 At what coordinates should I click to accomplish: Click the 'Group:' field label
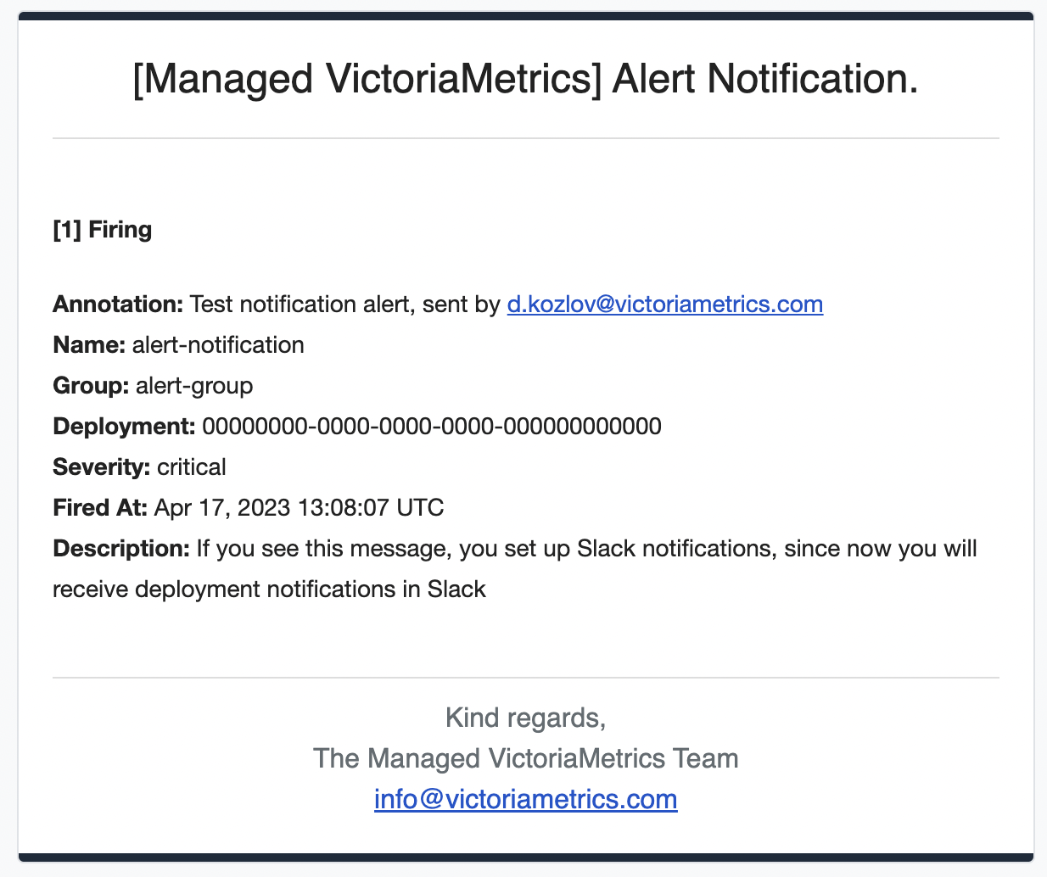[91, 385]
